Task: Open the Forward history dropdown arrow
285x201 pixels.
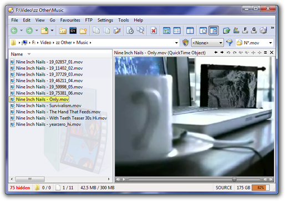Action: [37, 31]
